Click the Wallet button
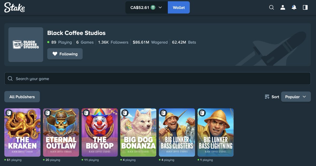 179,8
